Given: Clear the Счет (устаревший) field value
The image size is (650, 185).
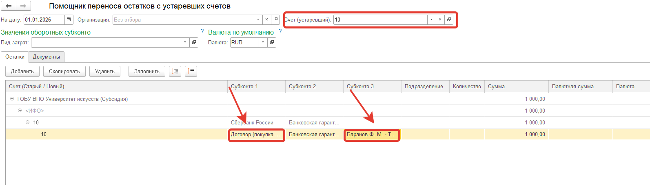Looking at the screenshot, I should pyautogui.click(x=440, y=20).
